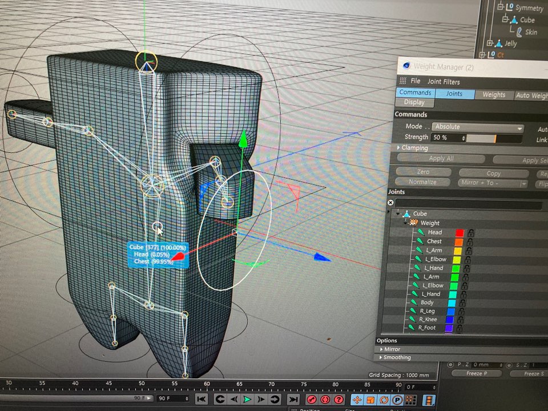Open the File menu in Weight Manager
Image resolution: width=548 pixels, height=411 pixels.
point(415,80)
